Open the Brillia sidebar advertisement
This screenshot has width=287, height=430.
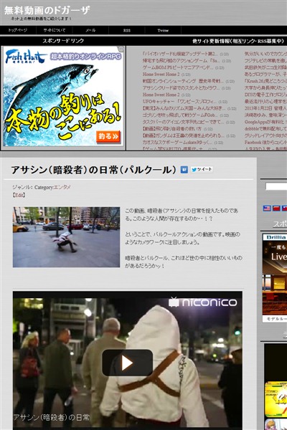[x=275, y=278]
